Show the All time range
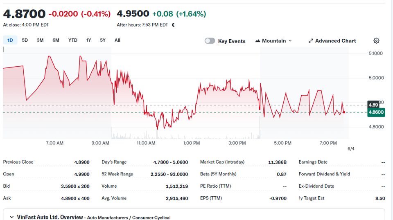 (117, 40)
